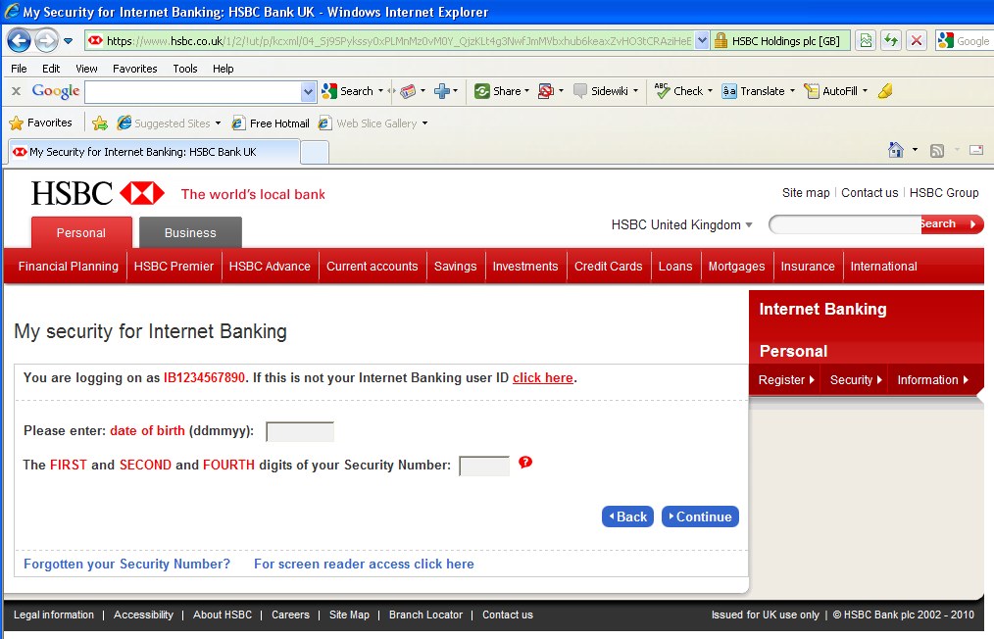Expand the Home button dropdown arrow
Viewport: 994px width, 639px height.
coord(915,150)
